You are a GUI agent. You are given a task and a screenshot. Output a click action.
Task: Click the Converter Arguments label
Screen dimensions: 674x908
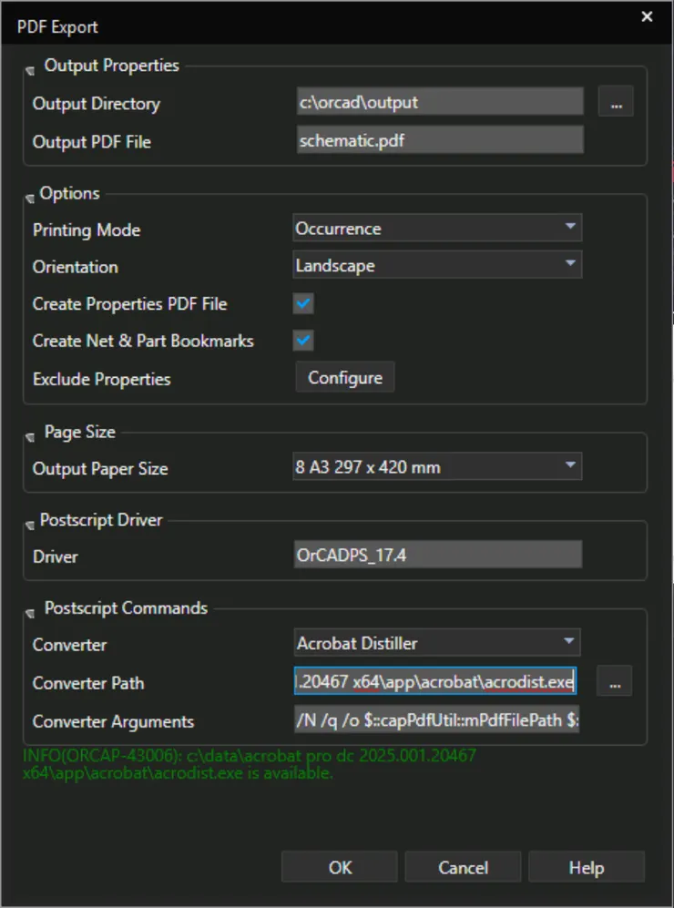click(114, 721)
